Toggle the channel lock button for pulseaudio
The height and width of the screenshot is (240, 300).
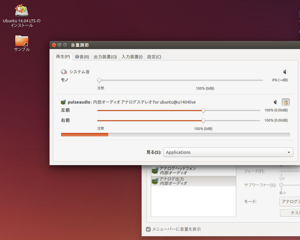coord(286,102)
